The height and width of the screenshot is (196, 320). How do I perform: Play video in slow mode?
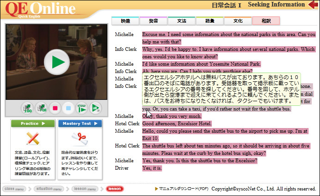[82, 108]
